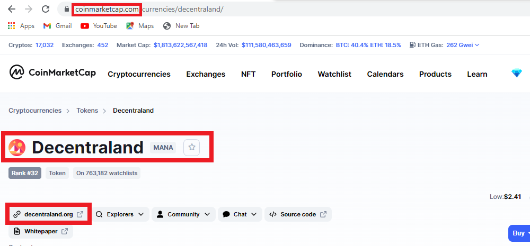Click the browser back arrow

[x=12, y=9]
